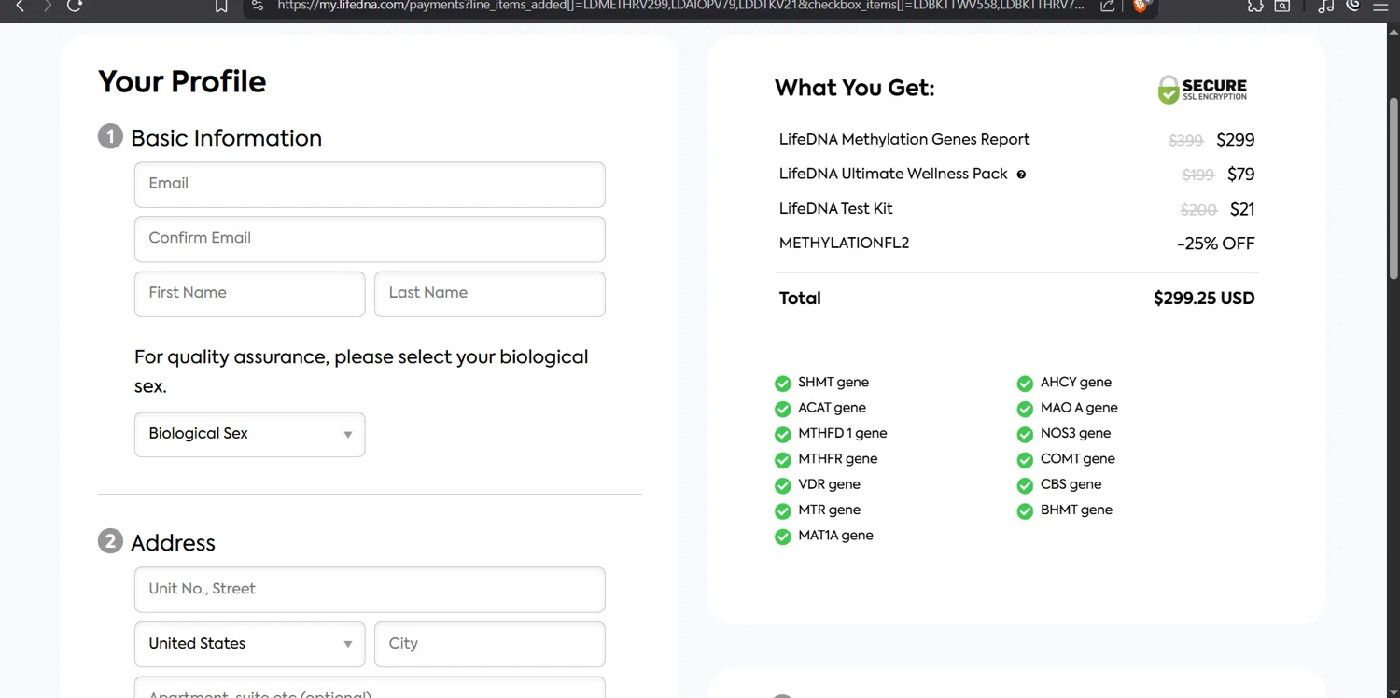Click the browser back arrow

click(20, 6)
